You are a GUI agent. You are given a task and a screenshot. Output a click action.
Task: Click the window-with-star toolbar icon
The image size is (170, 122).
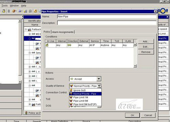(3, 11)
